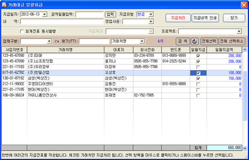The width and height of the screenshot is (249, 160).
Task: Open the disabled 지급계좌 dropdown
Action: click(151, 32)
